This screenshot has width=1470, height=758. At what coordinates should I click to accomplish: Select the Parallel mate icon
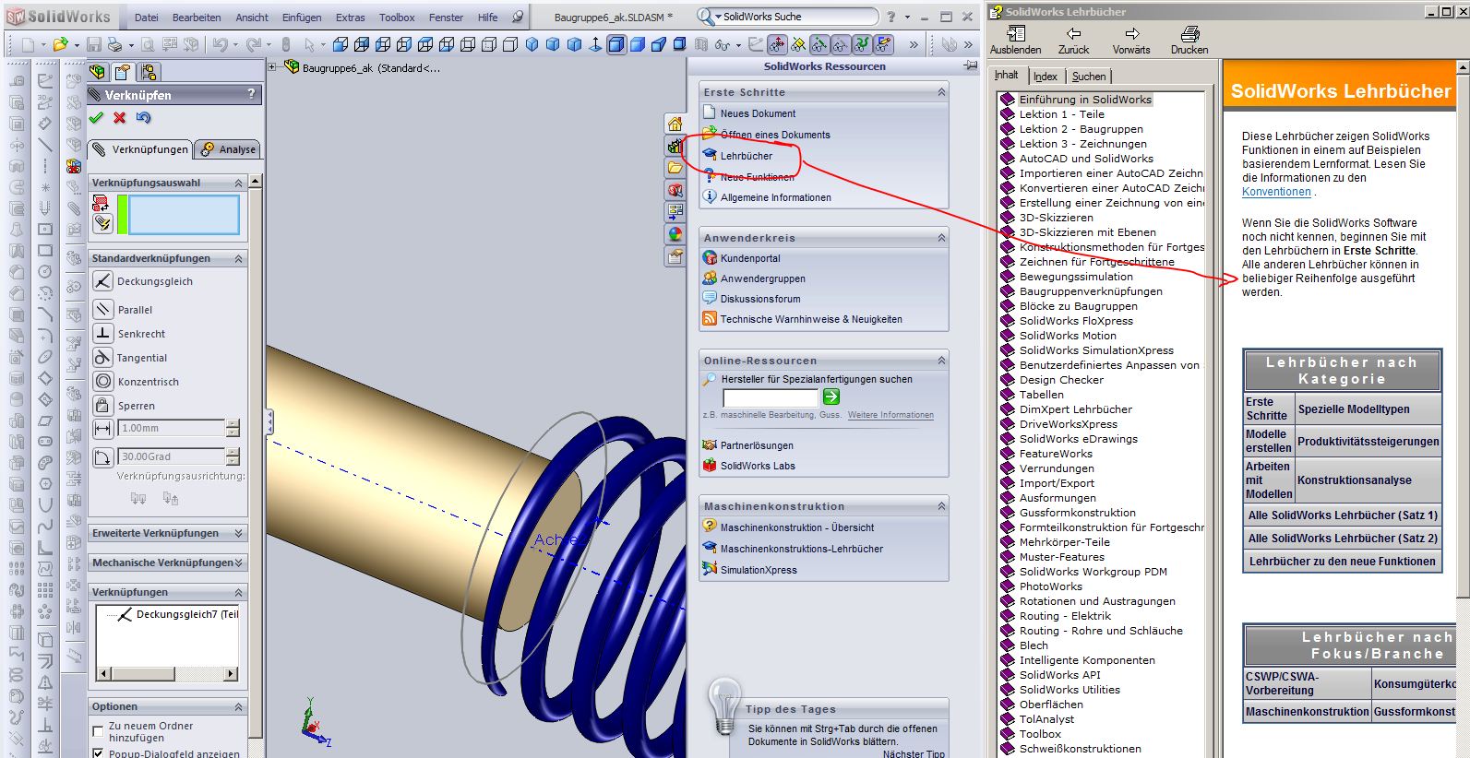[x=103, y=310]
